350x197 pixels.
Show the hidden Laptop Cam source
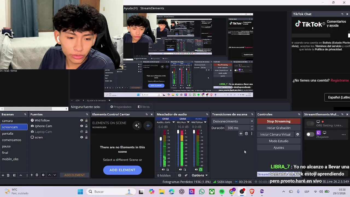click(x=81, y=132)
